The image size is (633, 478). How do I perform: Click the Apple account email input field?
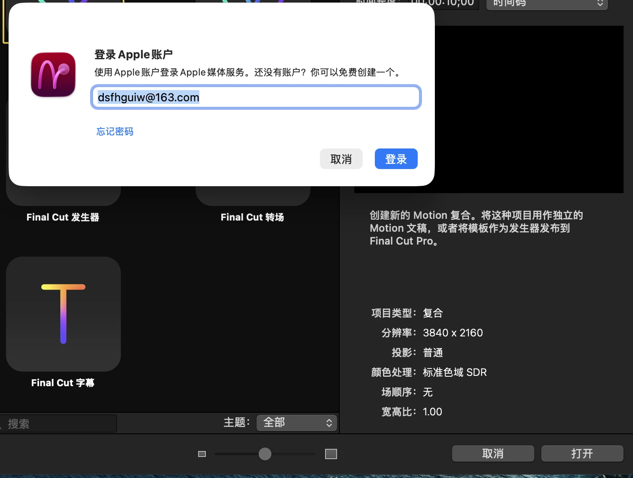256,97
